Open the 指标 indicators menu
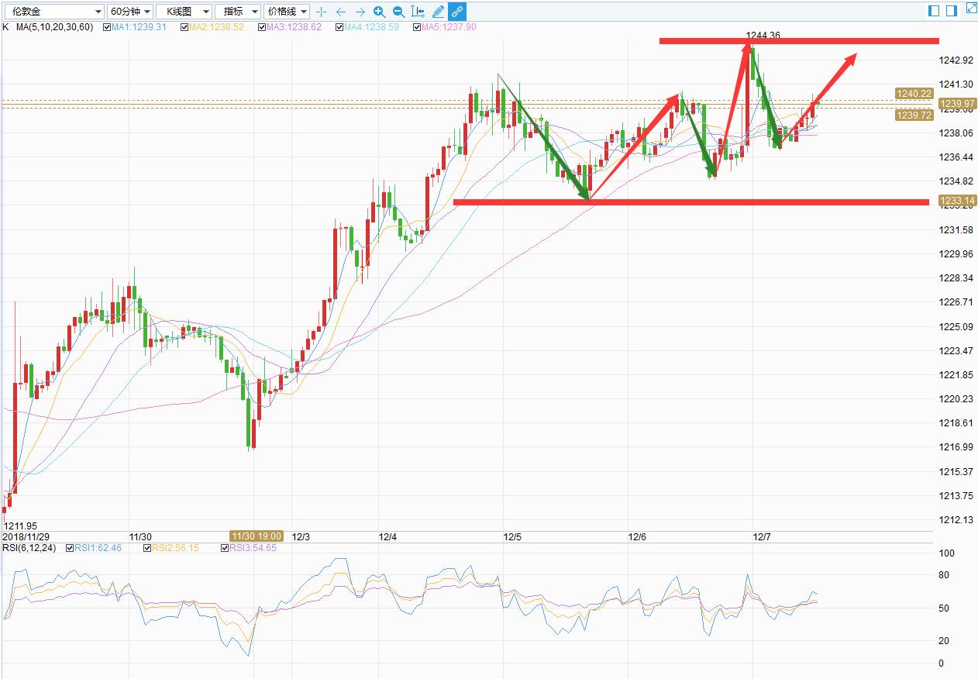Viewport: 978px width, 679px height. coord(238,12)
